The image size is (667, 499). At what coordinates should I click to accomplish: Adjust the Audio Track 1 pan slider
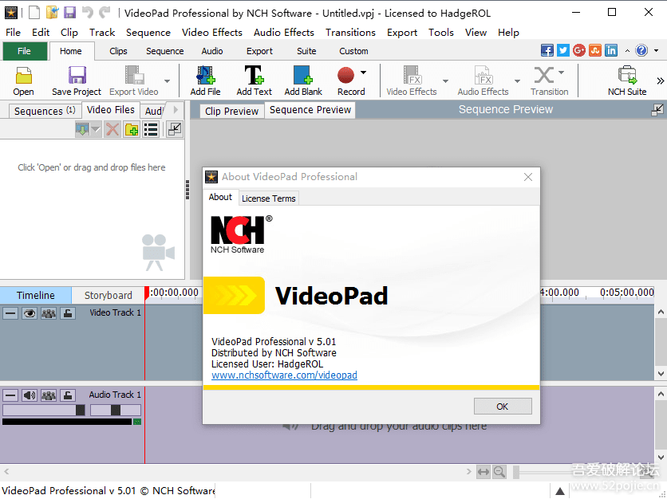115,411
